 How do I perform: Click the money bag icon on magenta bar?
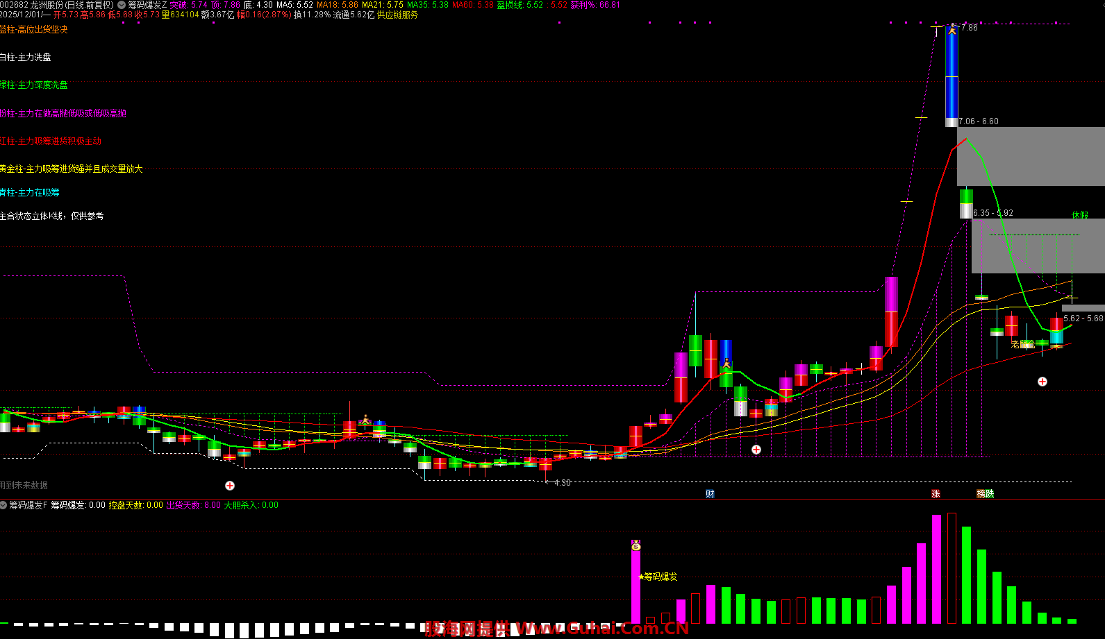tap(635, 546)
